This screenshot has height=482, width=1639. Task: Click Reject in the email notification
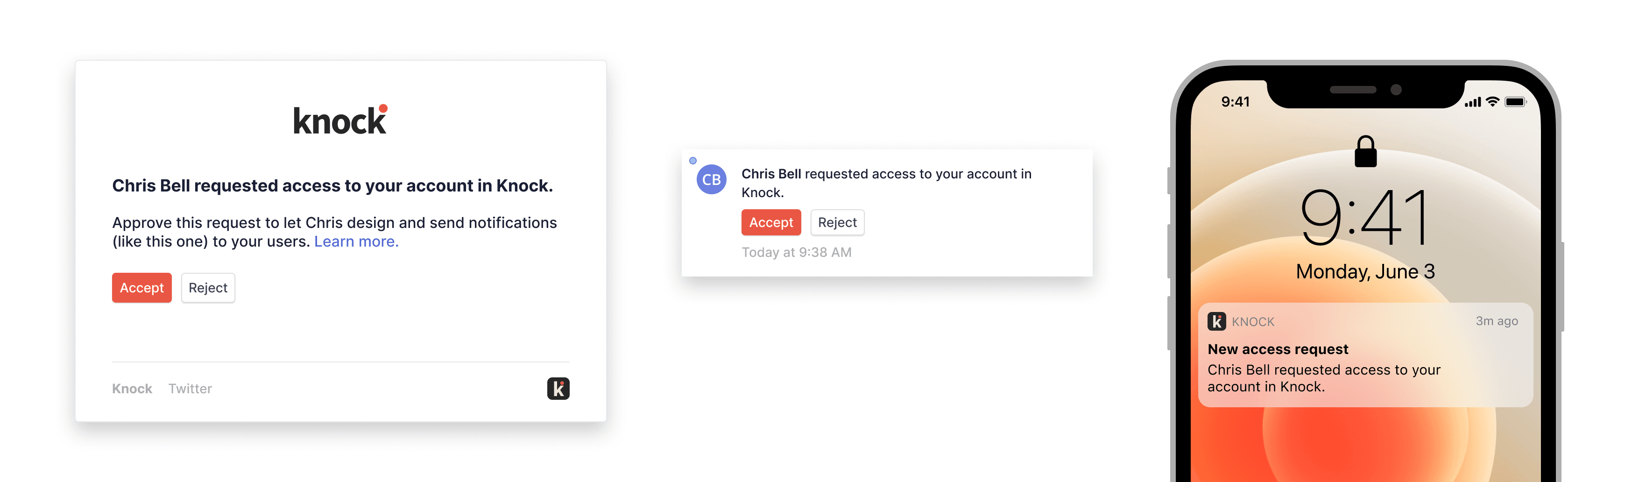[207, 287]
